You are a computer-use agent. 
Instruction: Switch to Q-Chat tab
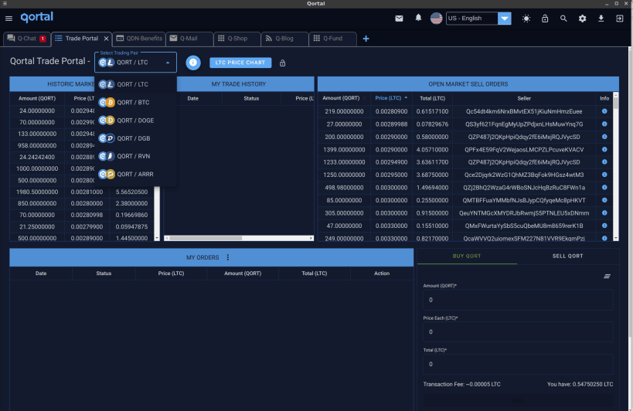pos(26,39)
